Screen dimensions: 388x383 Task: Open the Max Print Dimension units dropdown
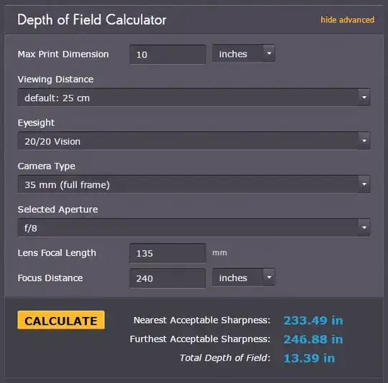[244, 54]
